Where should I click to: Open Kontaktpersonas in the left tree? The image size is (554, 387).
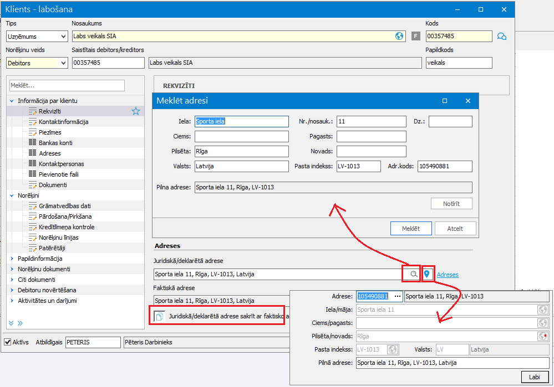[61, 164]
